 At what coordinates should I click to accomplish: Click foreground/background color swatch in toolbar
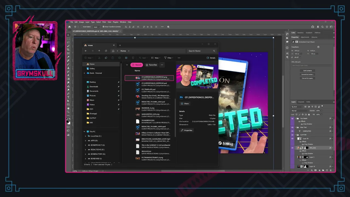coord(68,122)
